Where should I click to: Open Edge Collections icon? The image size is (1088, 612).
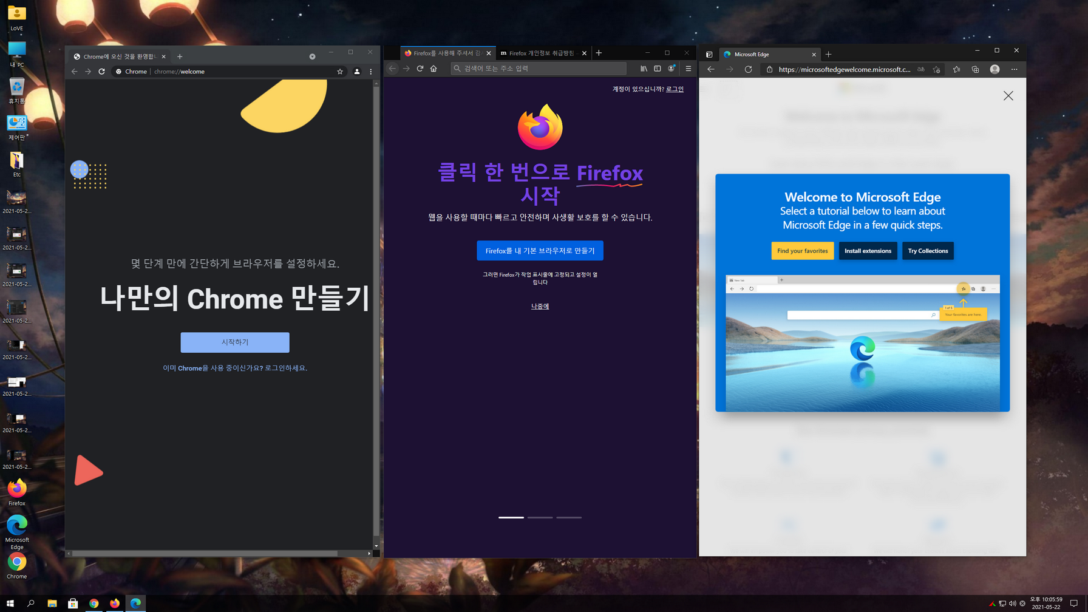976,69
